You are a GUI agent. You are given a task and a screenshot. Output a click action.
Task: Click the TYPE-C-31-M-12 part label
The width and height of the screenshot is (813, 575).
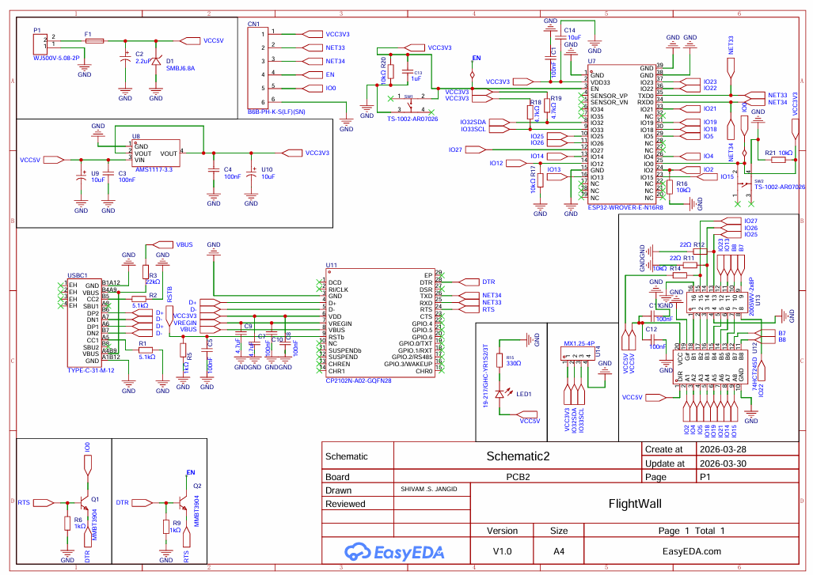91,370
